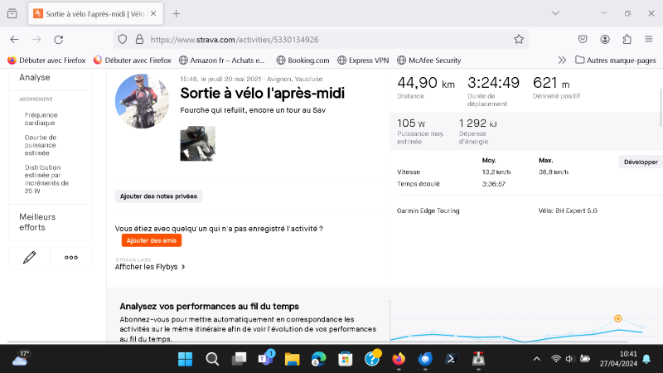Click the 44,90 km distance value
Viewport: 663px width, 373px height.
point(426,83)
